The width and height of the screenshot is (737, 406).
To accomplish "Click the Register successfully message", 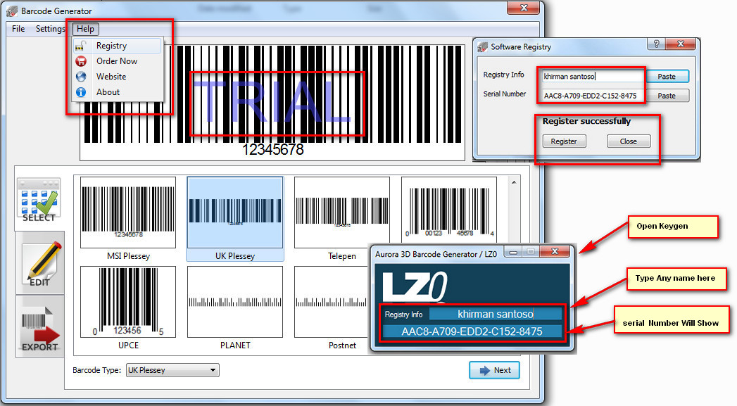I will click(x=586, y=121).
